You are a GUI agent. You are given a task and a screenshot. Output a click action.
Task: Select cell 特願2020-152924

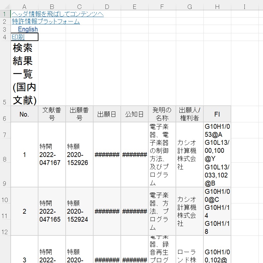[79, 211]
